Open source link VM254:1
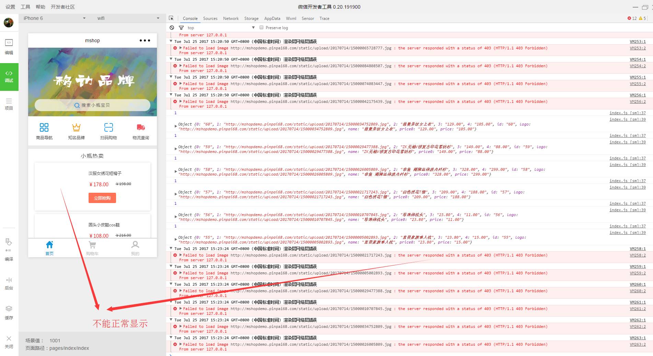The width and height of the screenshot is (653, 356). coord(638,59)
